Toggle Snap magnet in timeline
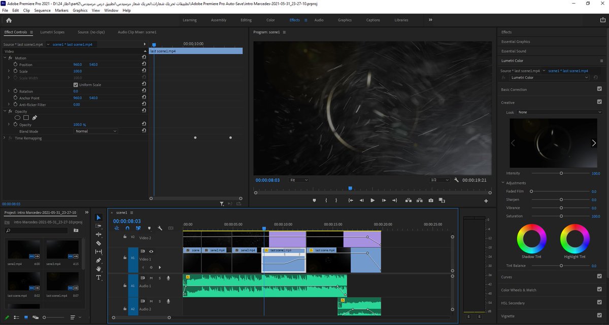This screenshot has height=325, width=609. click(x=128, y=228)
